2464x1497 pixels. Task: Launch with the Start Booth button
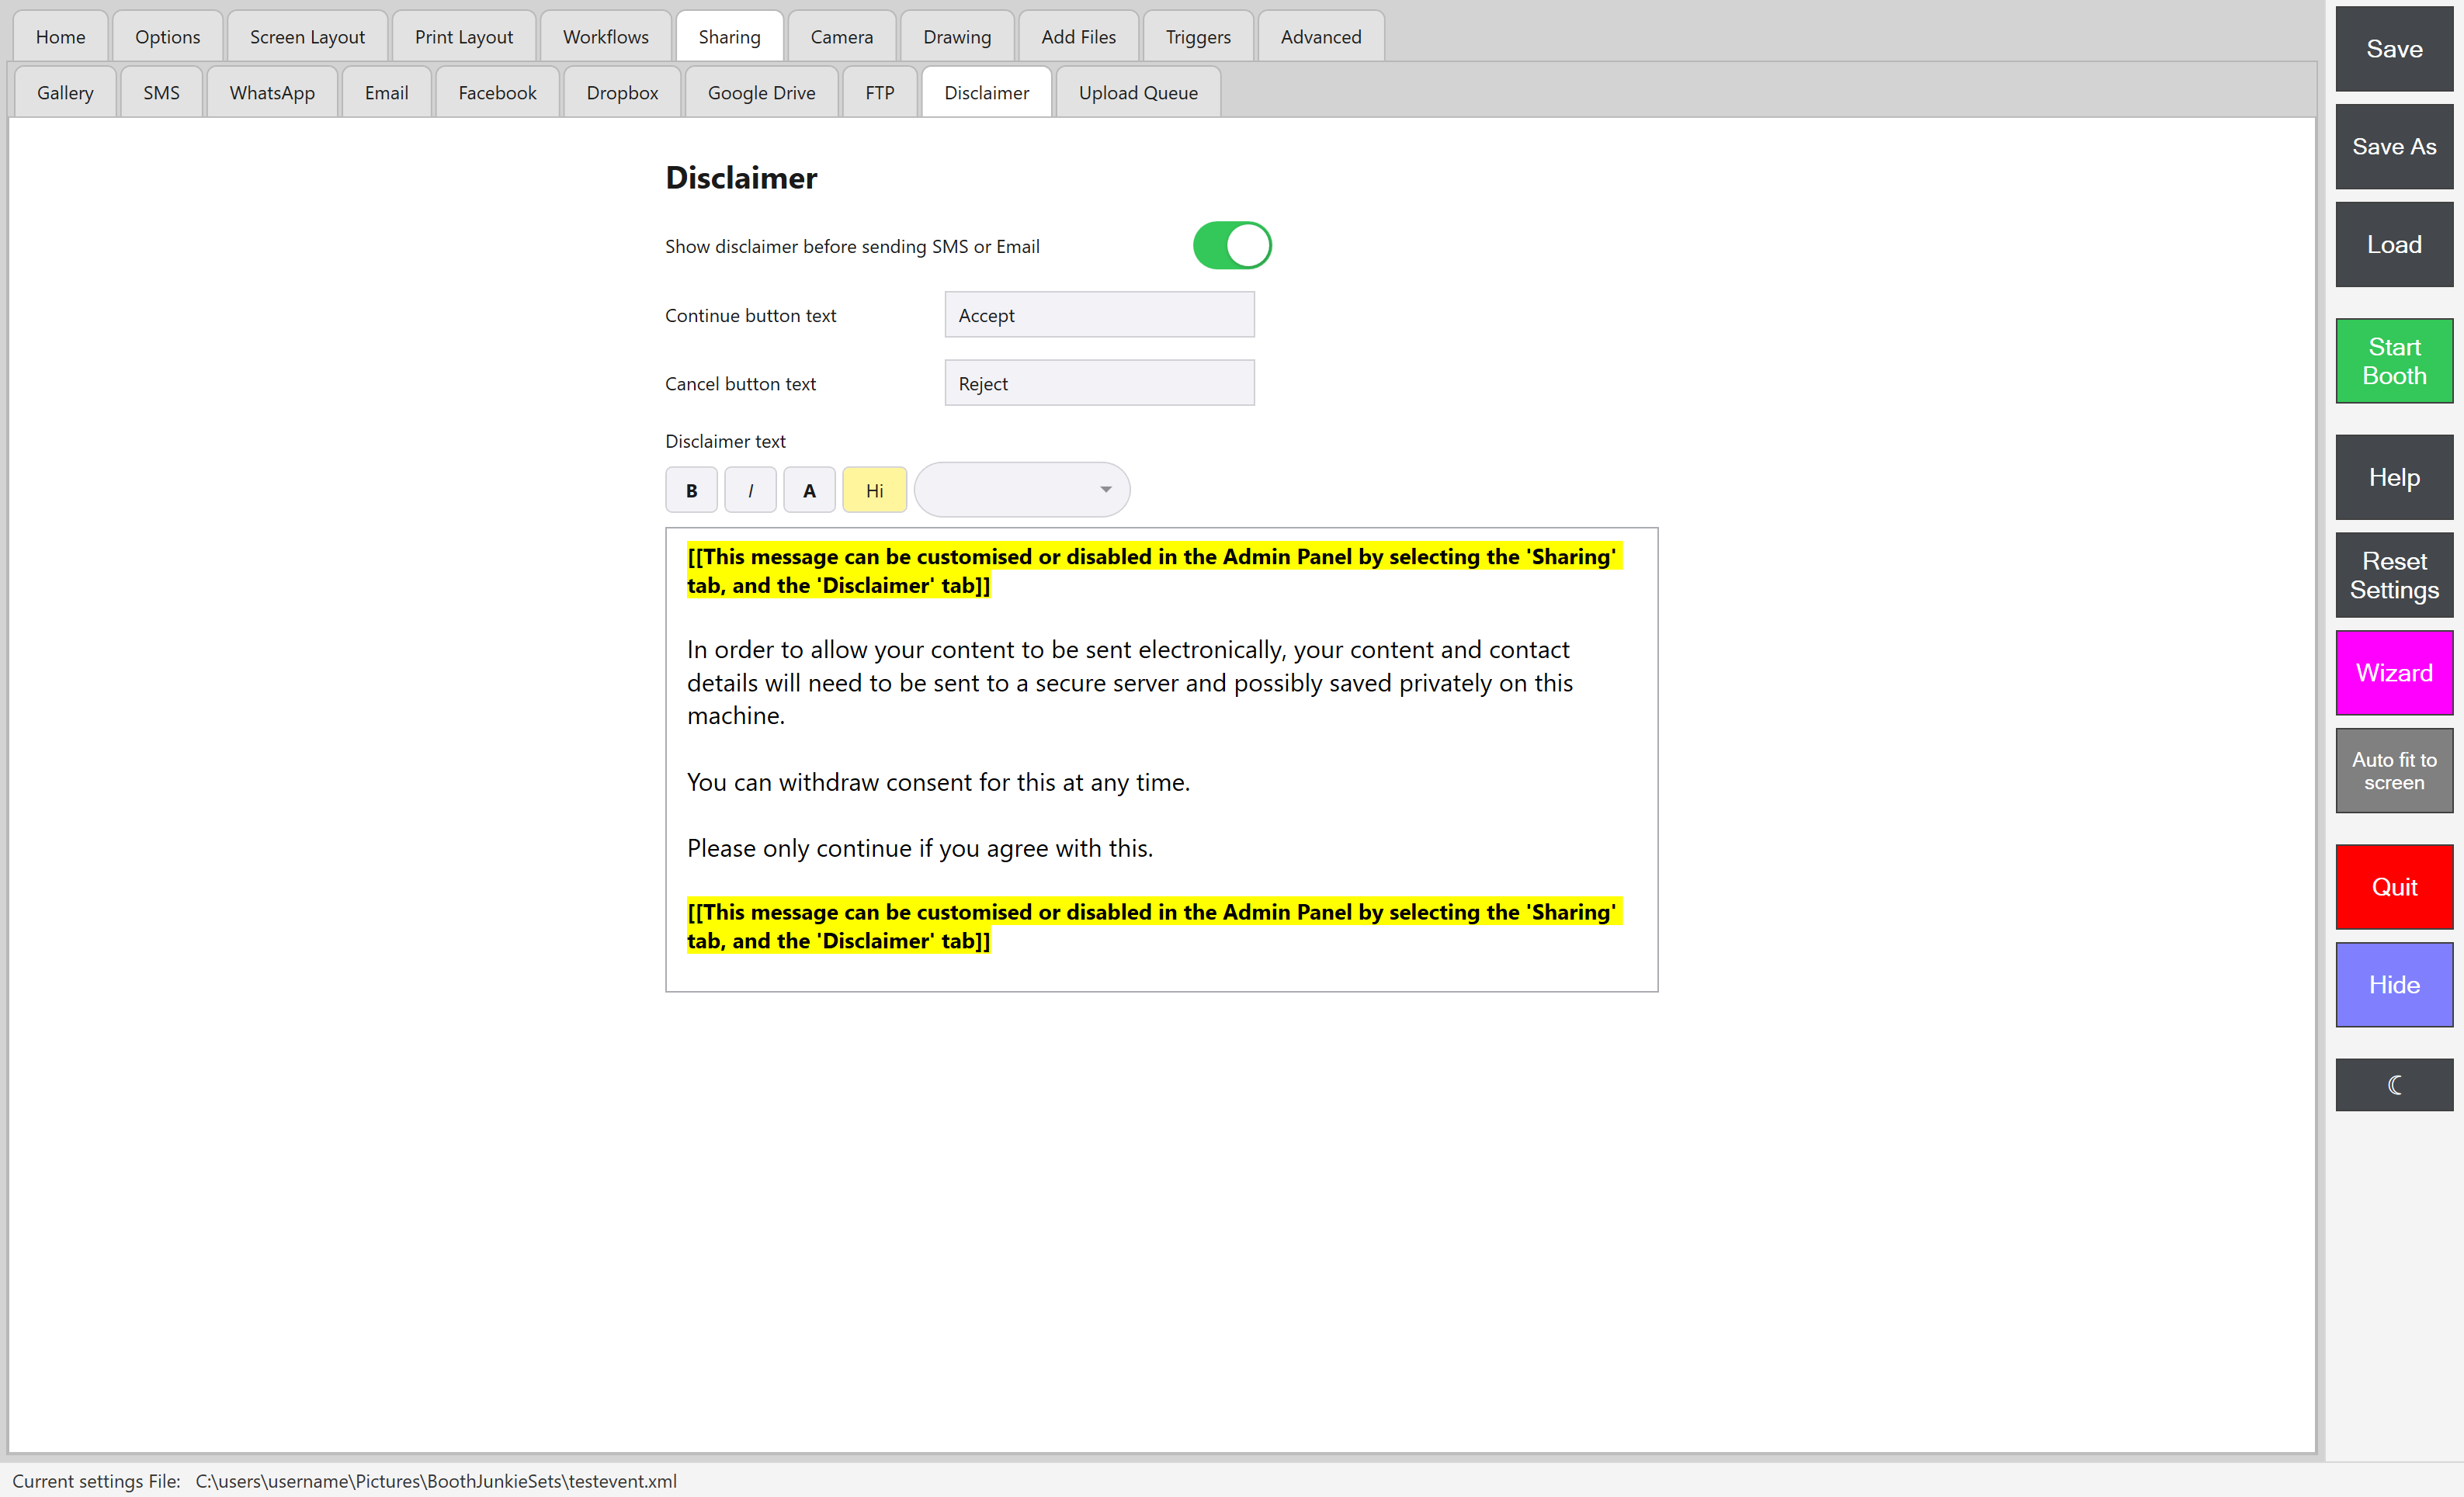pyautogui.click(x=2394, y=361)
